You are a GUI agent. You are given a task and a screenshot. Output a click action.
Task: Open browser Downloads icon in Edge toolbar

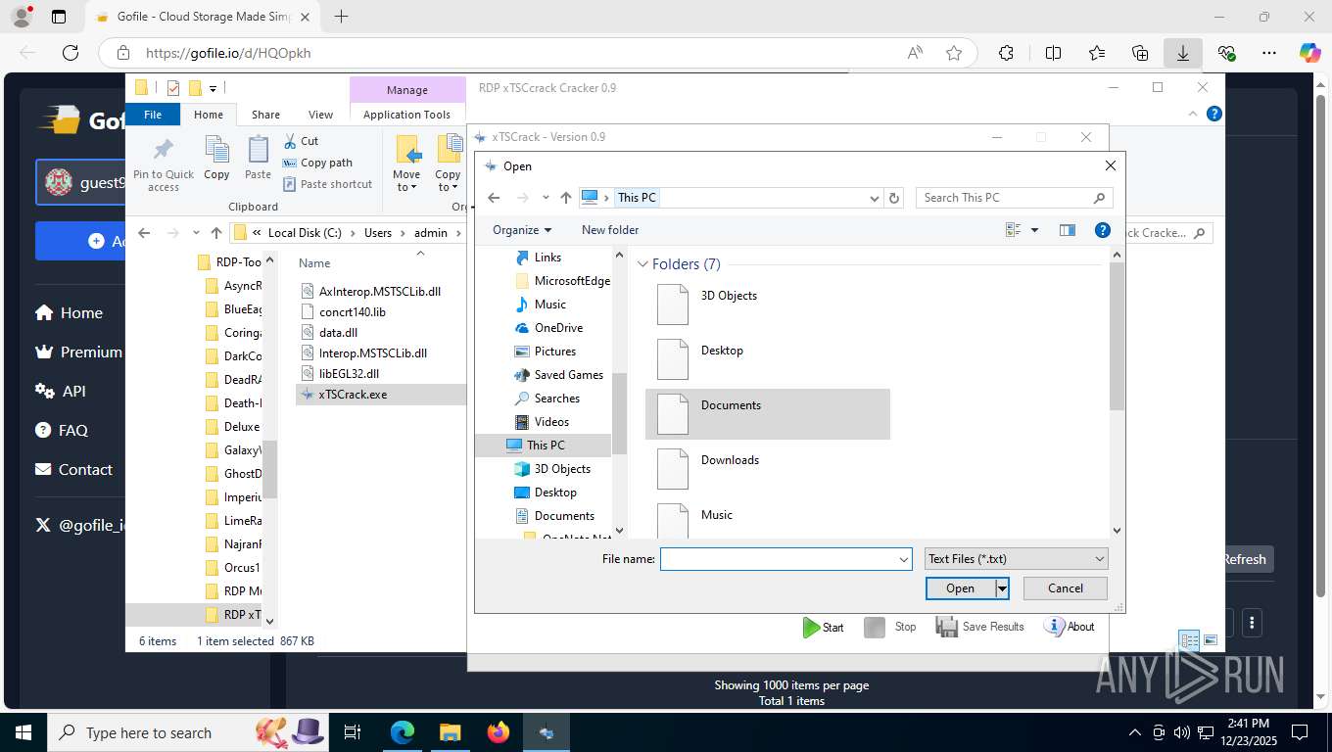(1183, 53)
